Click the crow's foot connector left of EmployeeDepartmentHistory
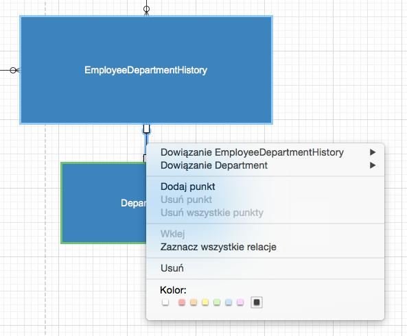 click(x=14, y=70)
